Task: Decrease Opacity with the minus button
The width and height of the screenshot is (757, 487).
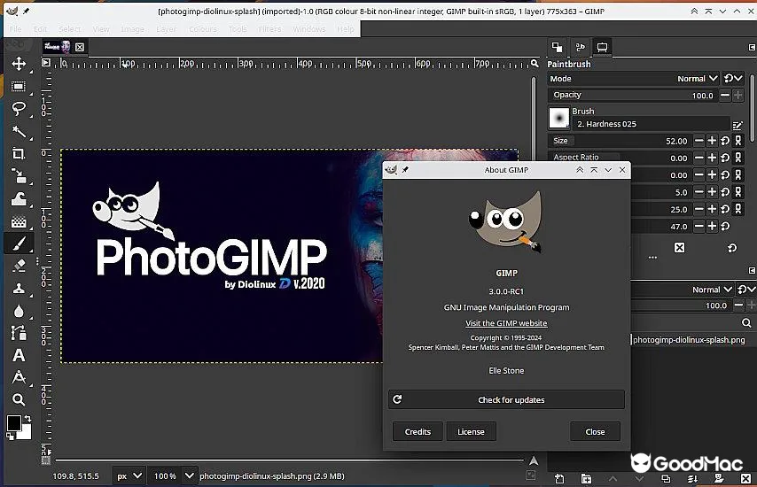Action: pos(725,95)
